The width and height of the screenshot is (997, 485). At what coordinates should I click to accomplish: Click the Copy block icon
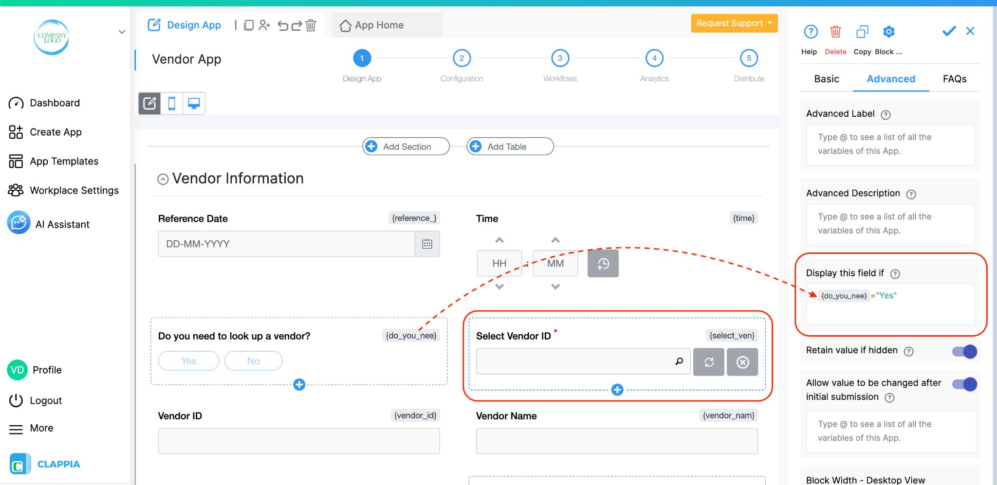click(862, 32)
